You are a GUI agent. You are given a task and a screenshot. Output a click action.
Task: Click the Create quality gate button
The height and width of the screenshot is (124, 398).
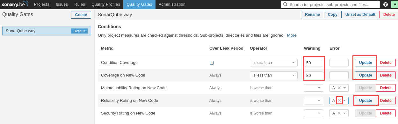click(x=81, y=15)
